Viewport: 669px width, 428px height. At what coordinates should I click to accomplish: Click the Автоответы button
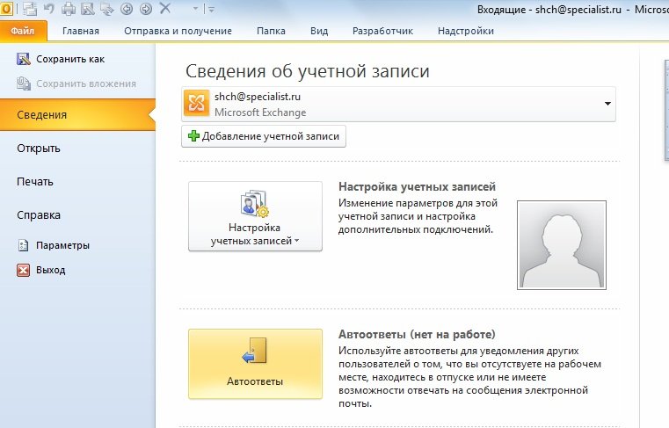point(255,364)
